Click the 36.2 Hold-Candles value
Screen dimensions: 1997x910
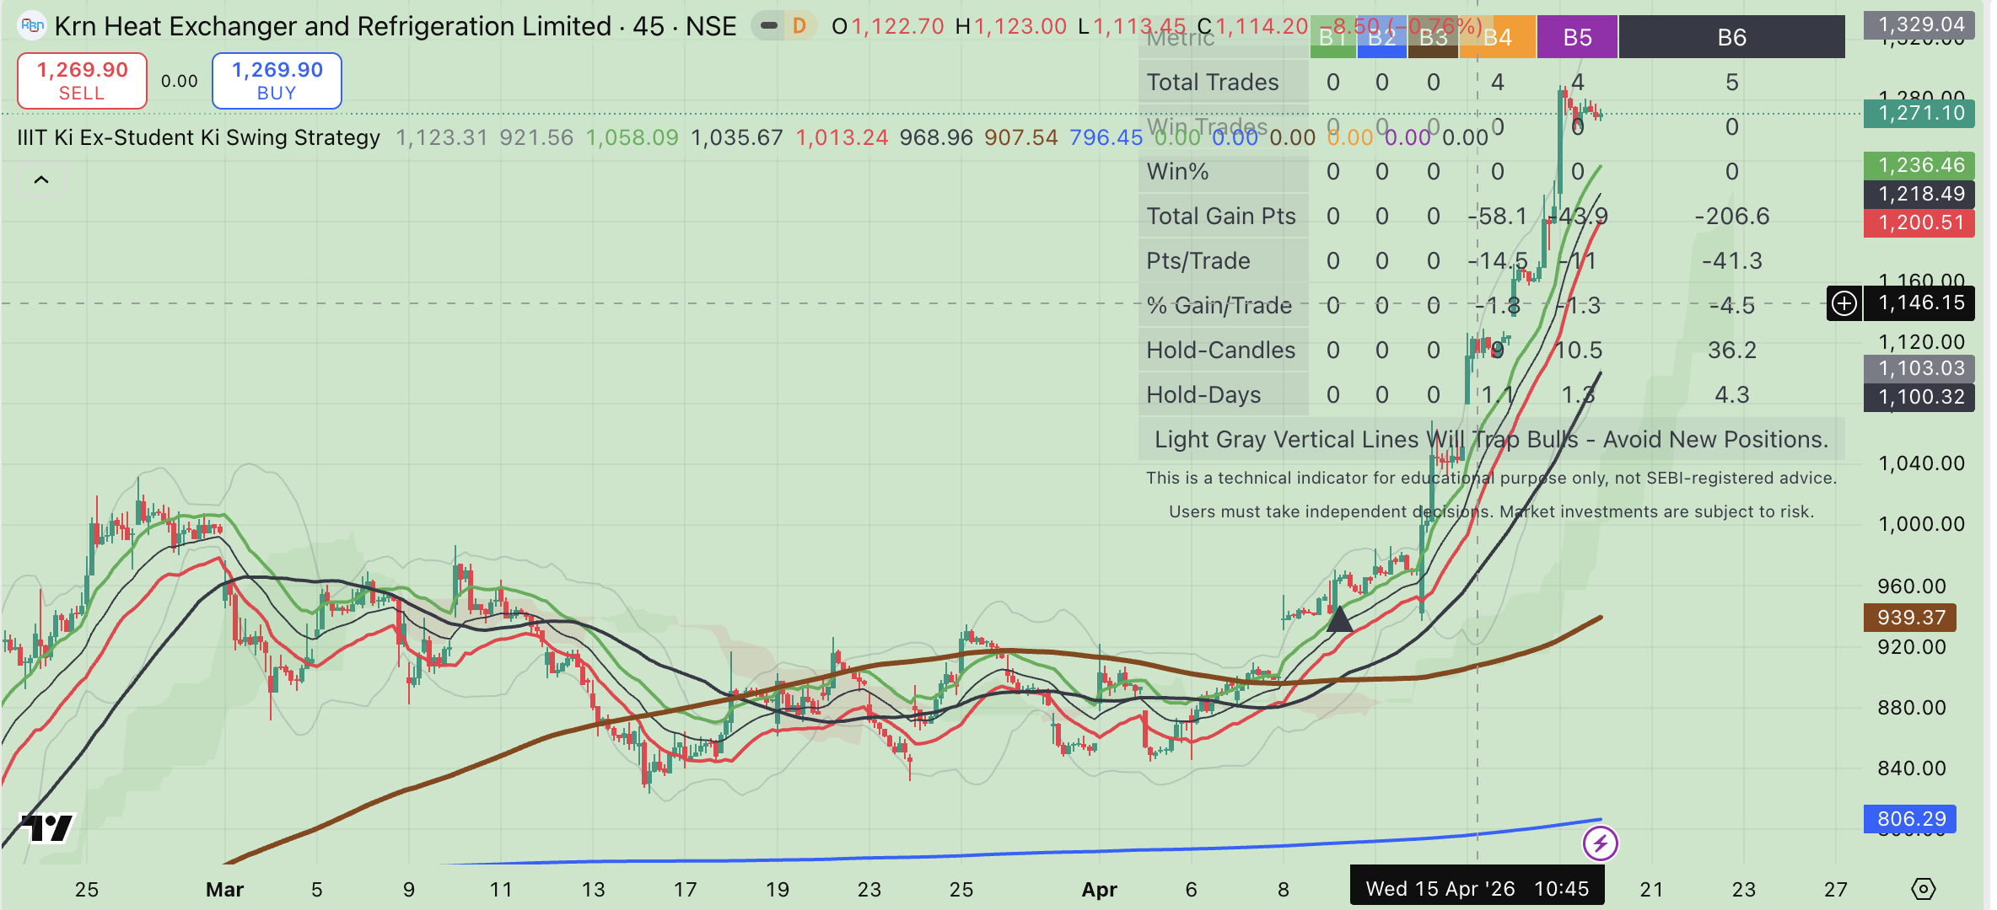coord(1731,350)
